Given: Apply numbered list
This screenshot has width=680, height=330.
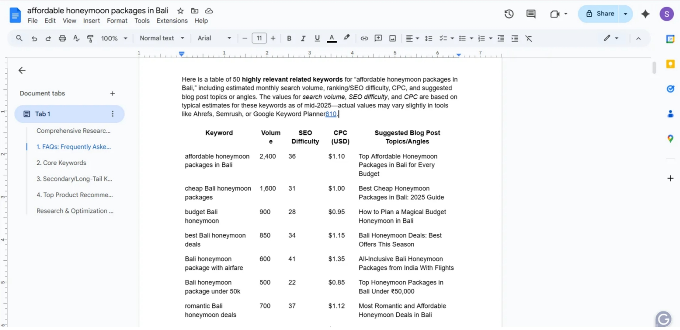Looking at the screenshot, I should point(482,38).
